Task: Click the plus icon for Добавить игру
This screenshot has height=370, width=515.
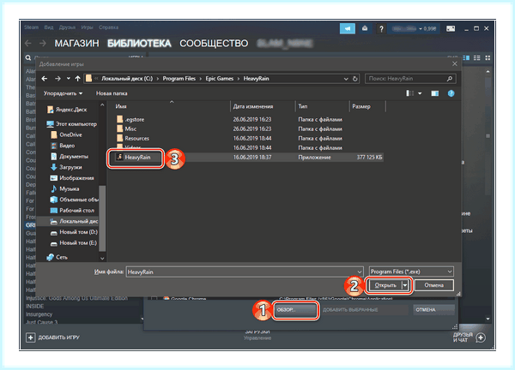Action: 31,337
